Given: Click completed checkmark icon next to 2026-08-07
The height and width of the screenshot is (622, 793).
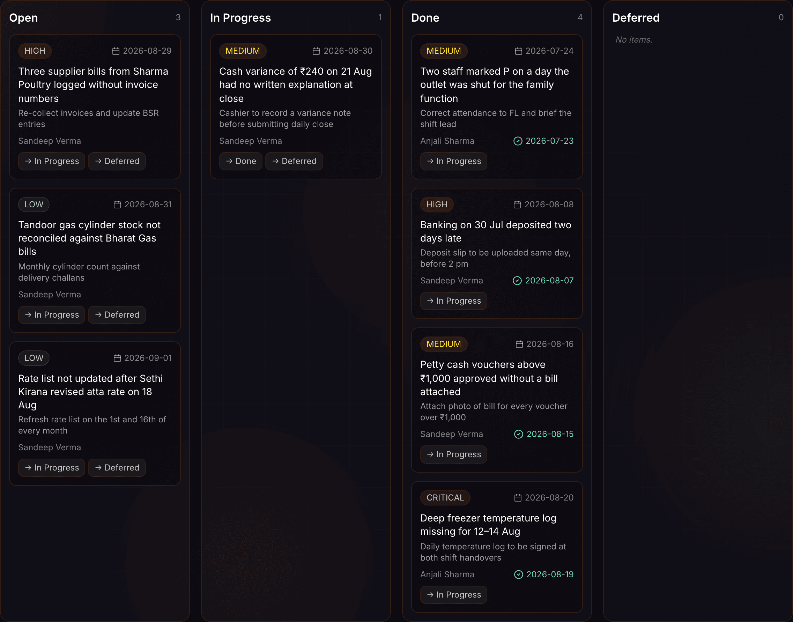Looking at the screenshot, I should (x=517, y=281).
